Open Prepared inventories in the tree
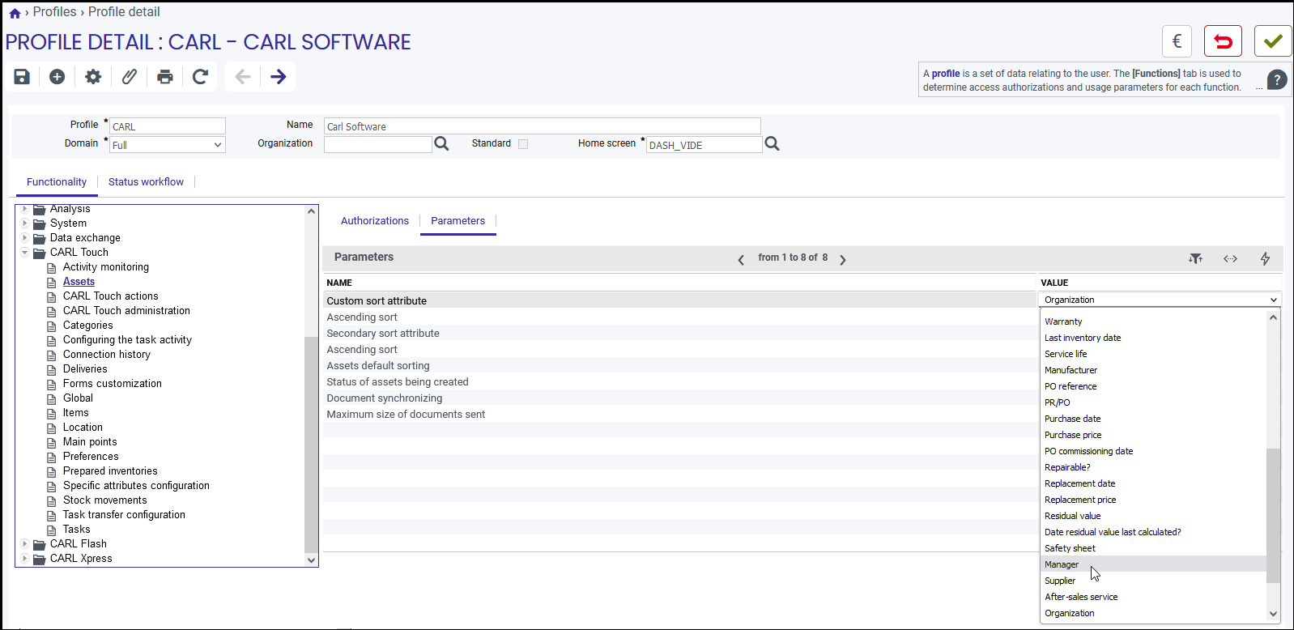 (x=110, y=471)
